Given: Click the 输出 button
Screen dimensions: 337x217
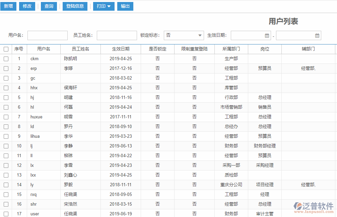Looking at the screenshot, I should click(125, 6).
